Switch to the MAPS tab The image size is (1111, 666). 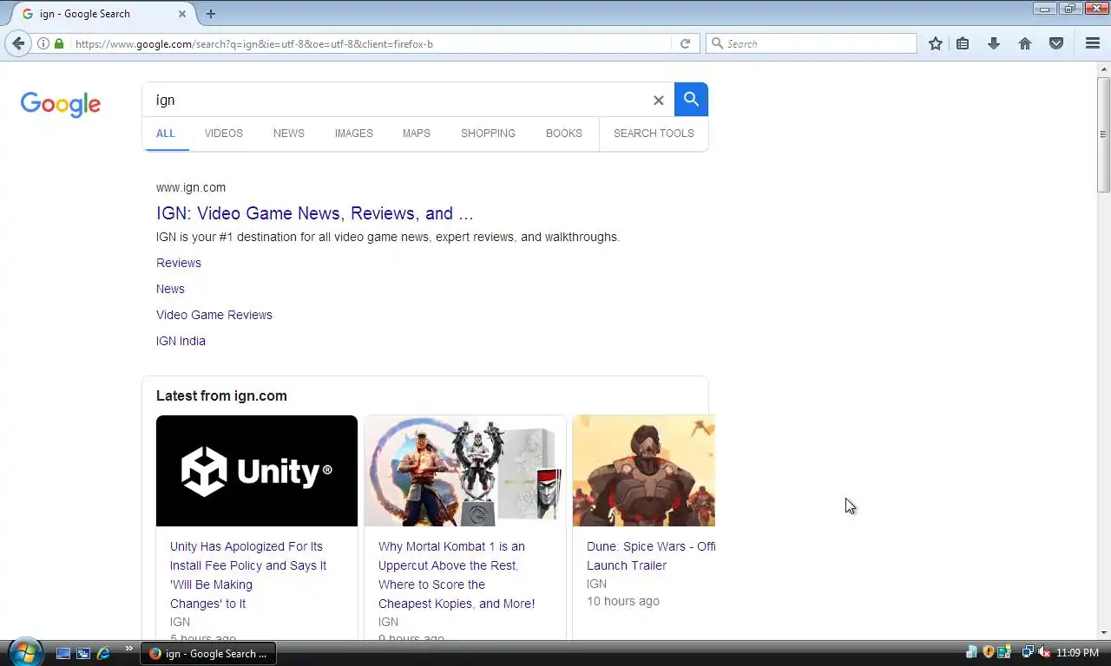tap(417, 134)
